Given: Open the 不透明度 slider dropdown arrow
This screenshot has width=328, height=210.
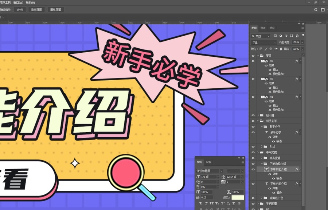Looking at the screenshot, I should tap(302, 43).
